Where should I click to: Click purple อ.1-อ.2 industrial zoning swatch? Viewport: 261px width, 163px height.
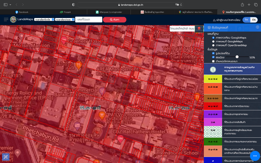point(213,114)
